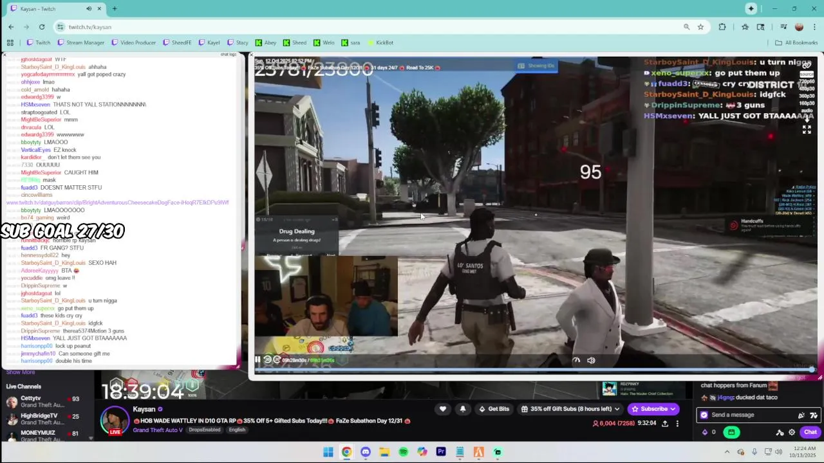Mute the Kaysan Twitch tab audio

[89, 9]
